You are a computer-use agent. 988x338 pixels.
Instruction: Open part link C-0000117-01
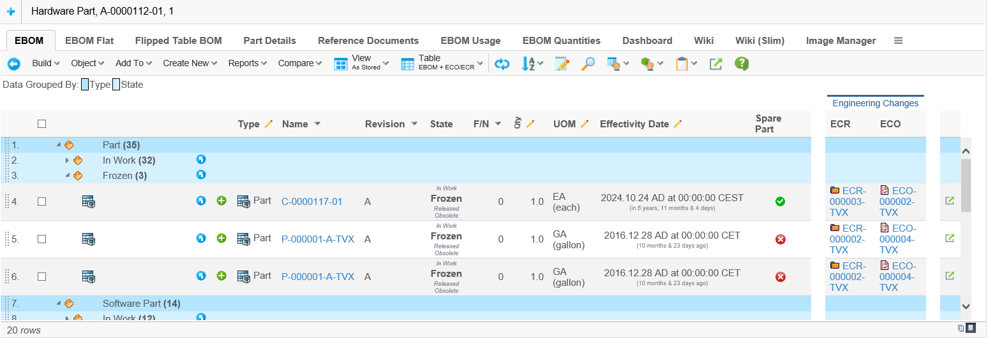click(x=311, y=202)
